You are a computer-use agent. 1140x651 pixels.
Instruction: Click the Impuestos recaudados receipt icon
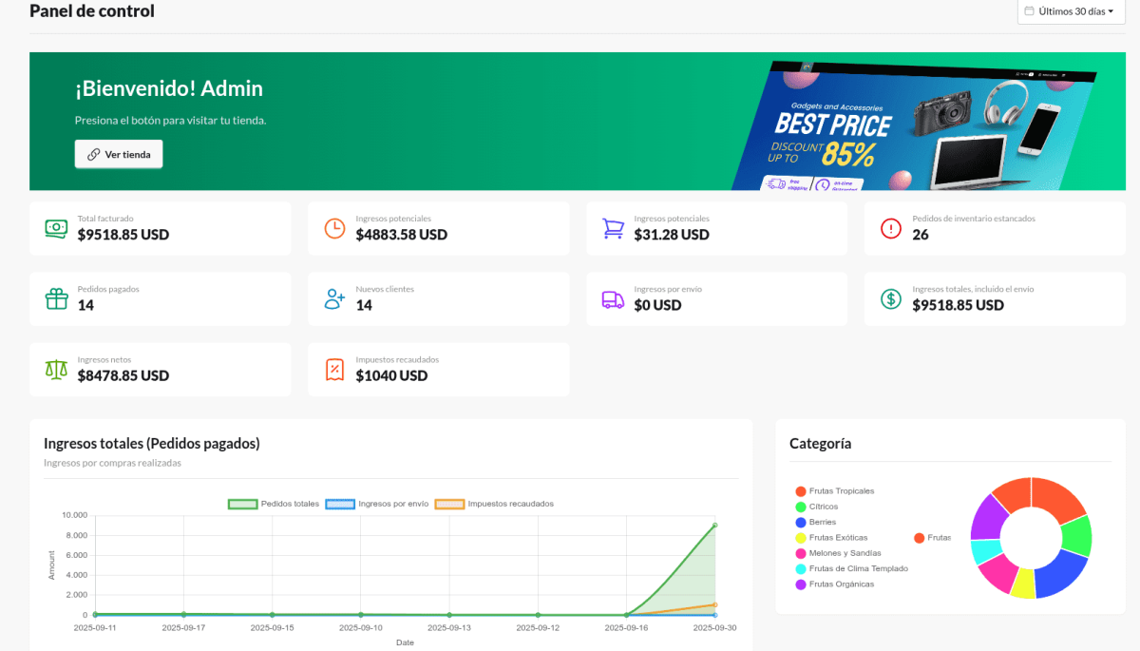334,369
